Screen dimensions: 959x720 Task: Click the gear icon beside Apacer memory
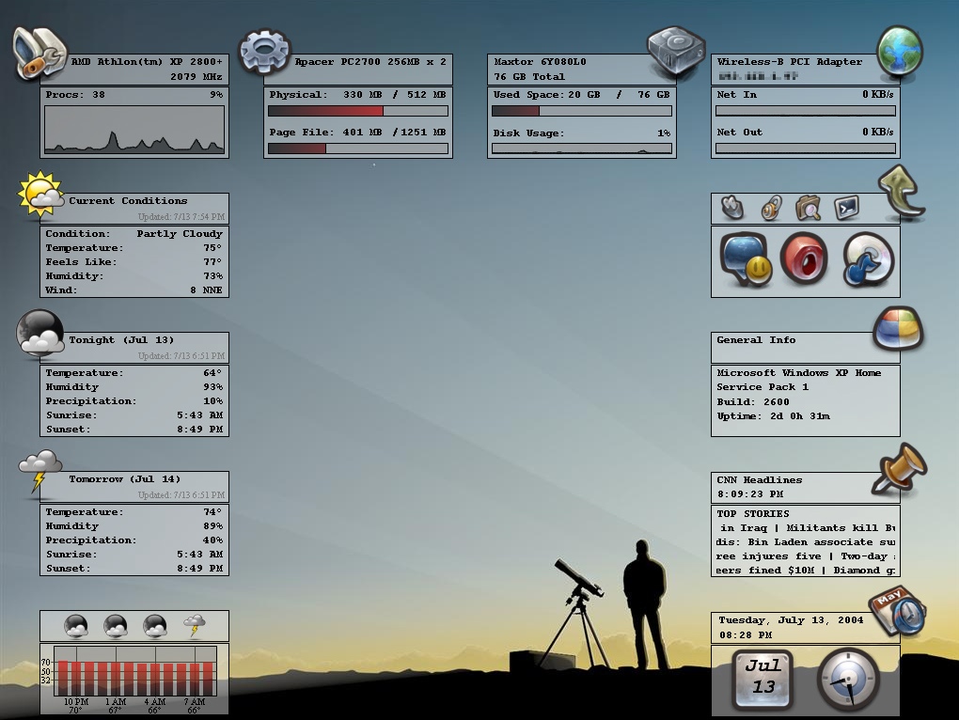(264, 52)
